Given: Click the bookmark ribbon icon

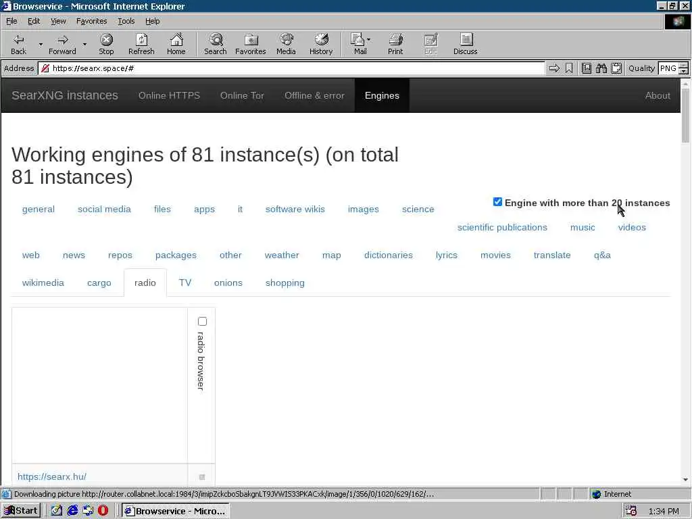Looking at the screenshot, I should pos(569,68).
